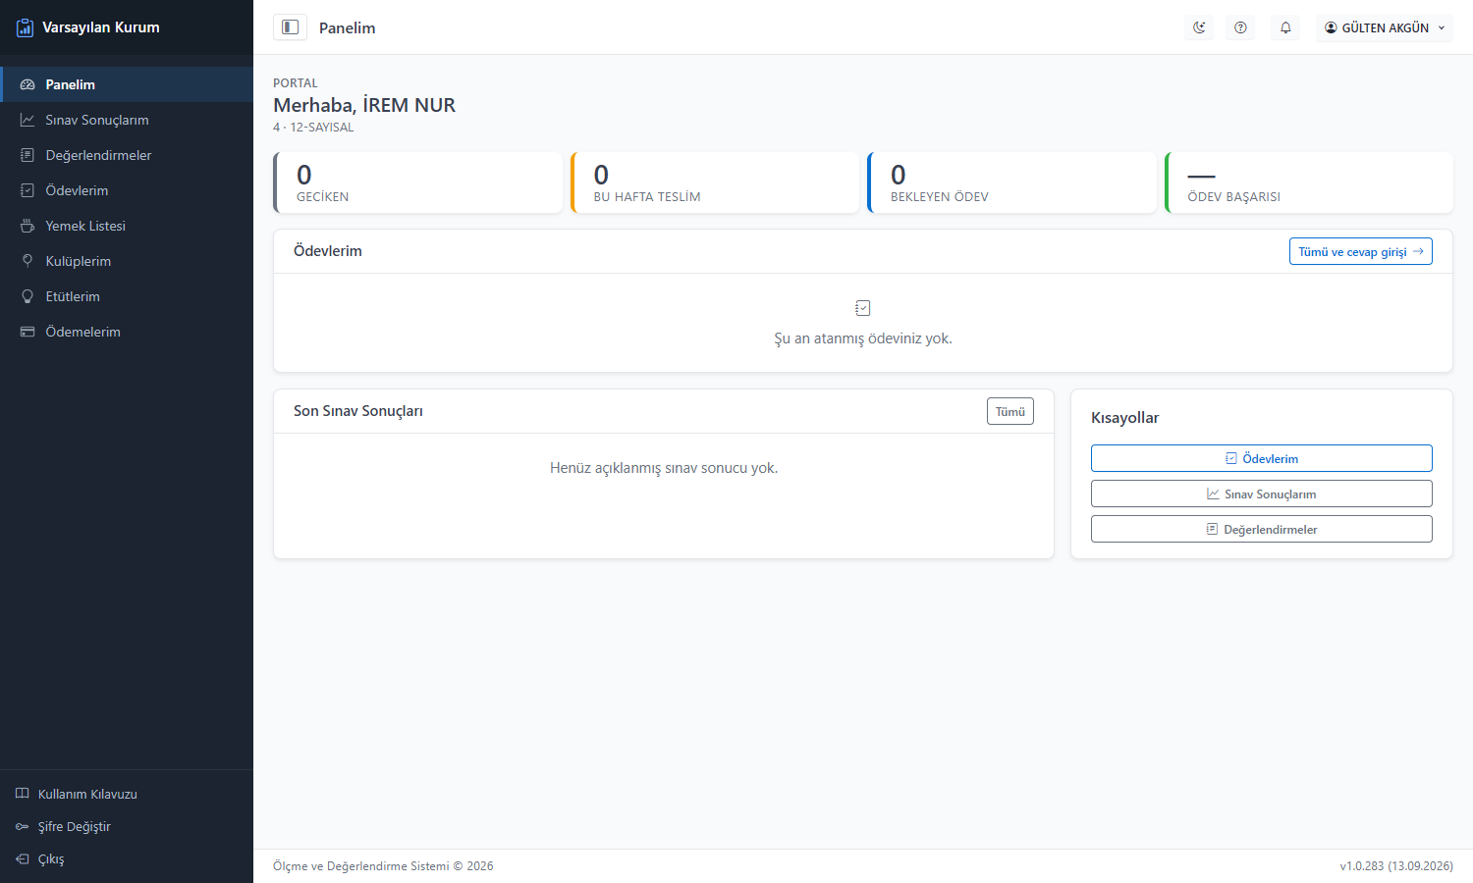Click the '4 · 12-SAYISAL' class label

click(x=313, y=128)
